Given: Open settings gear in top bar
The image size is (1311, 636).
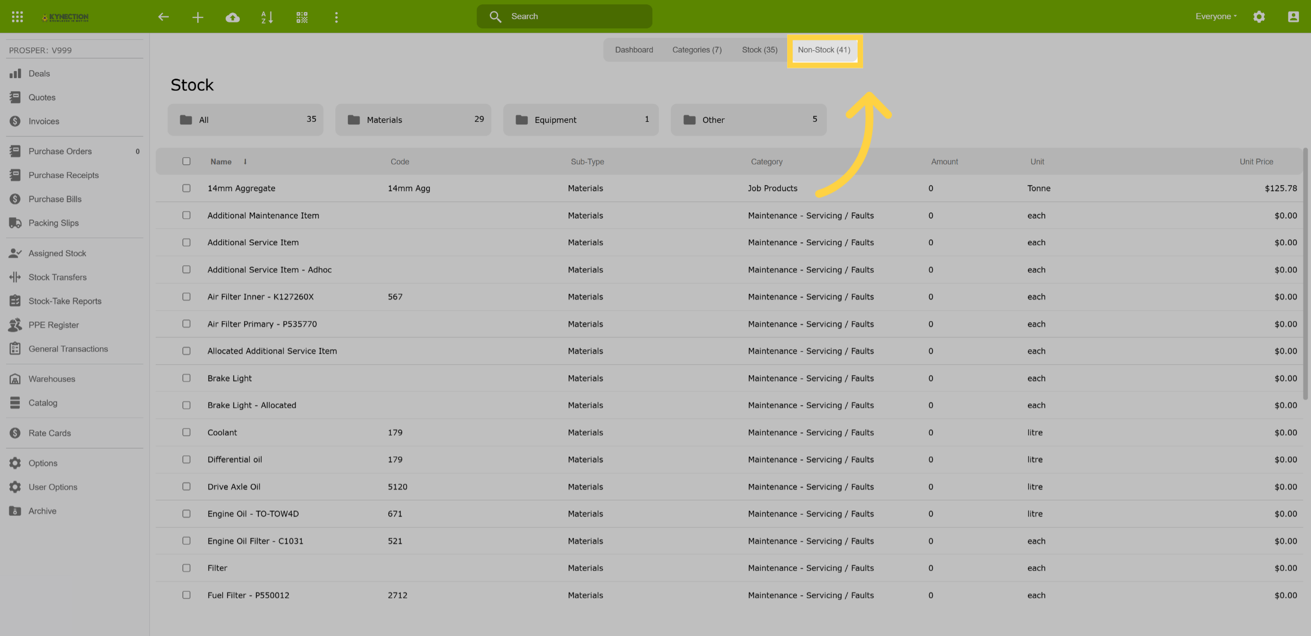Looking at the screenshot, I should click(x=1259, y=17).
